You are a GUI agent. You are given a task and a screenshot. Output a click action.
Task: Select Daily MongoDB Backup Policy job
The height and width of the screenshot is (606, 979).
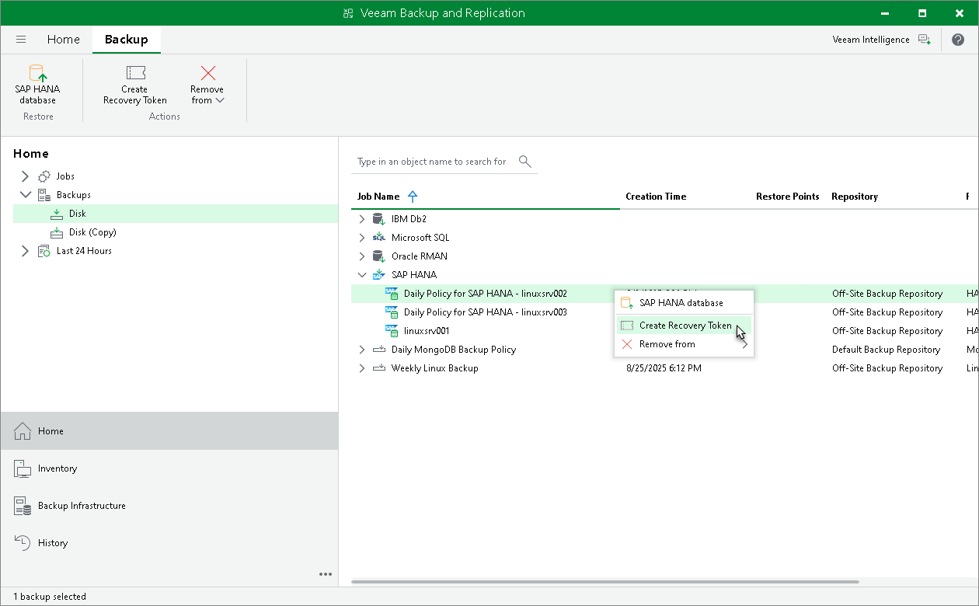pyautogui.click(x=454, y=350)
